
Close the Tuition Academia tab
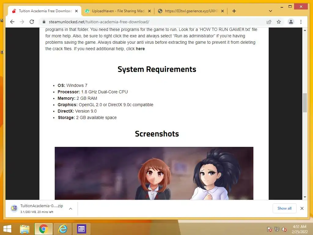pos(76,11)
